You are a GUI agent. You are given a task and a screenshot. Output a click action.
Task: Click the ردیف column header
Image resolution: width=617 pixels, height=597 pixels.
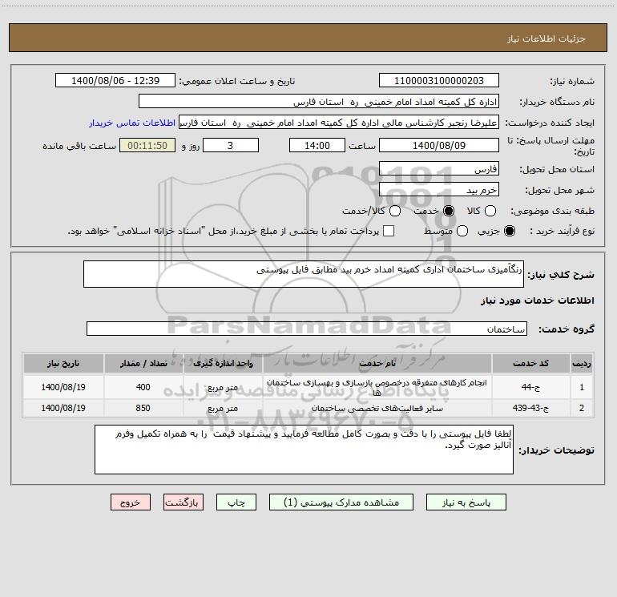(582, 363)
